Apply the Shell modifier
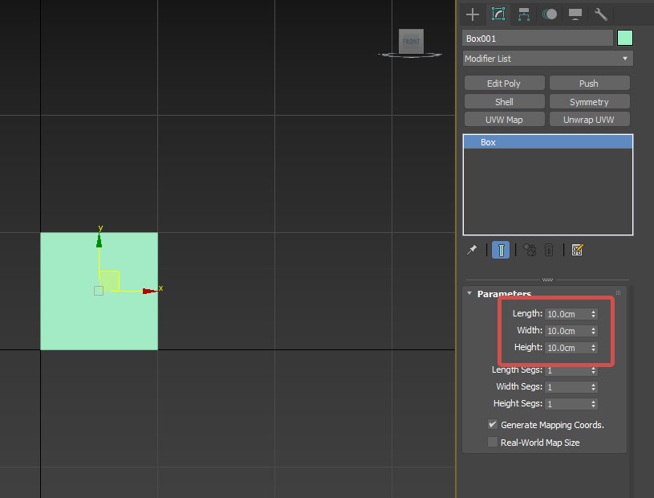 click(x=504, y=102)
